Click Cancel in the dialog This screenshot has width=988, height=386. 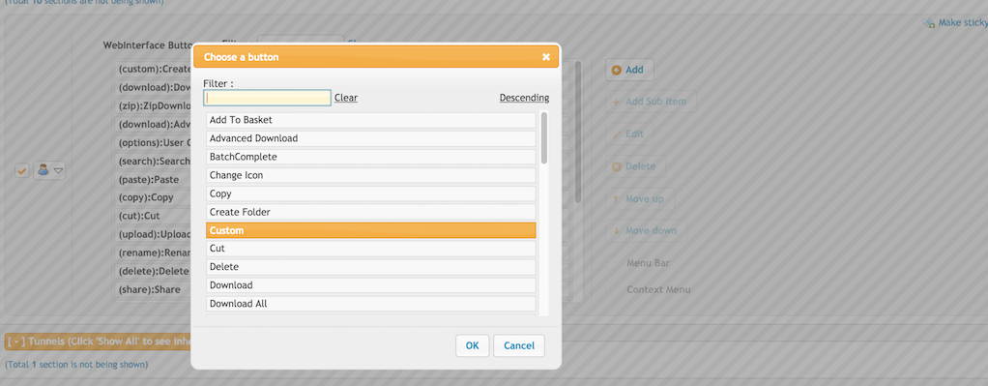pyautogui.click(x=519, y=345)
